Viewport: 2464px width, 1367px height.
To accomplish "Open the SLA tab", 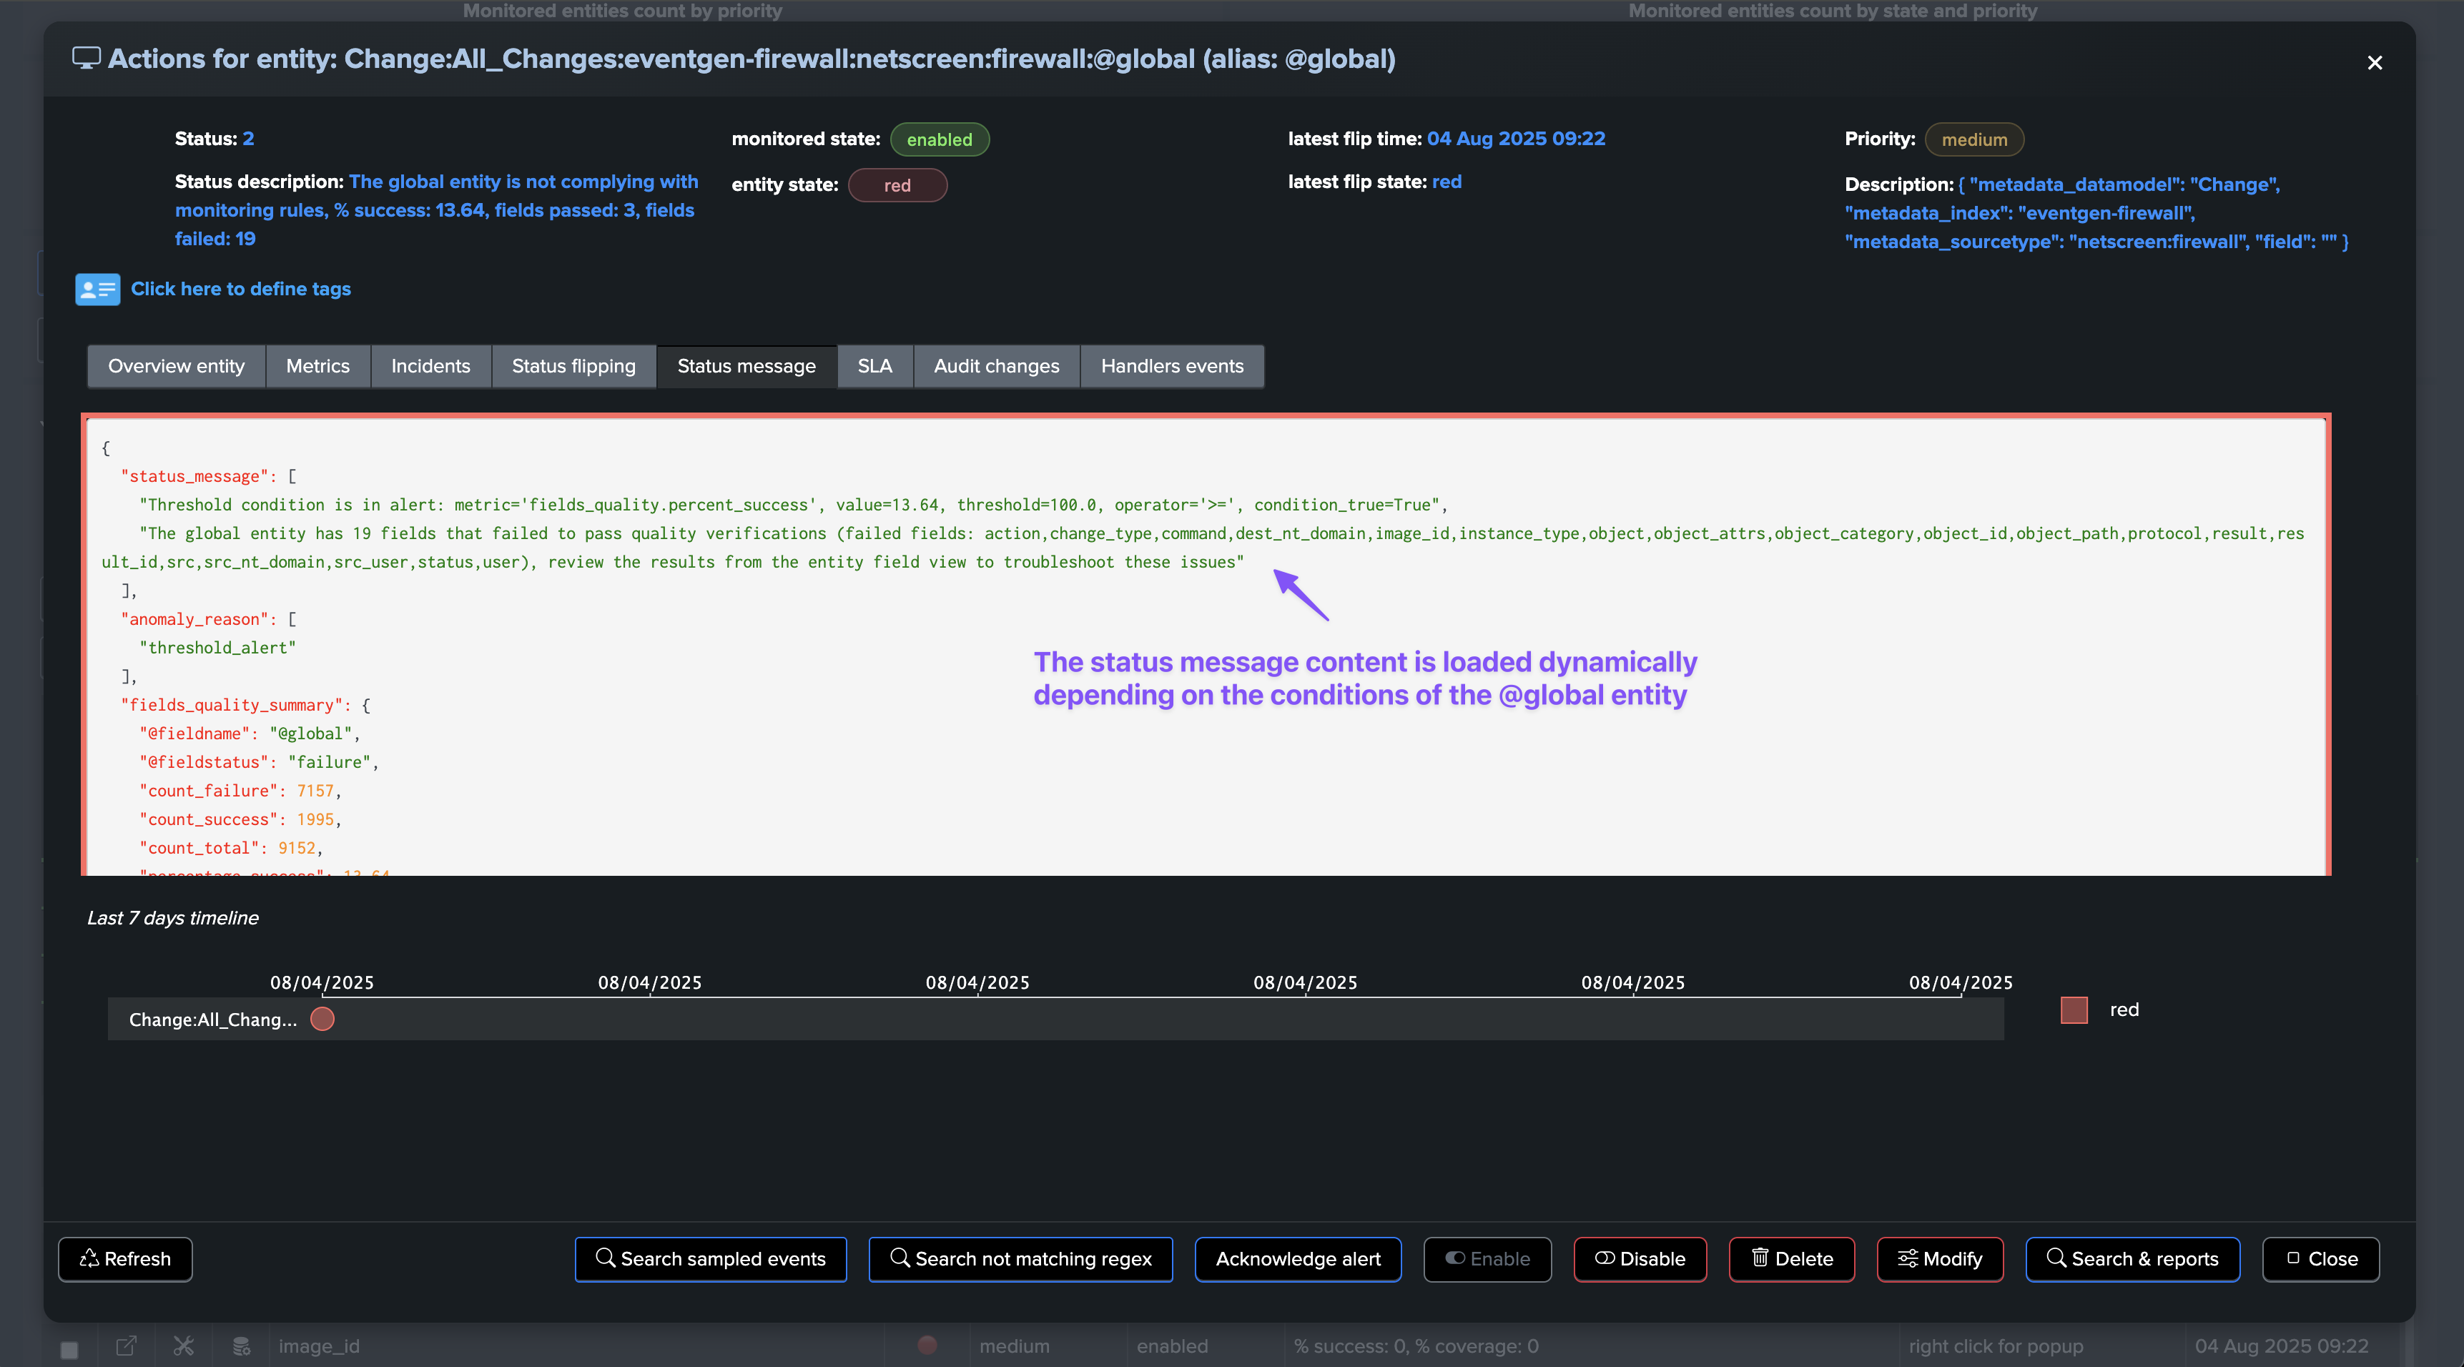I will click(x=875, y=366).
